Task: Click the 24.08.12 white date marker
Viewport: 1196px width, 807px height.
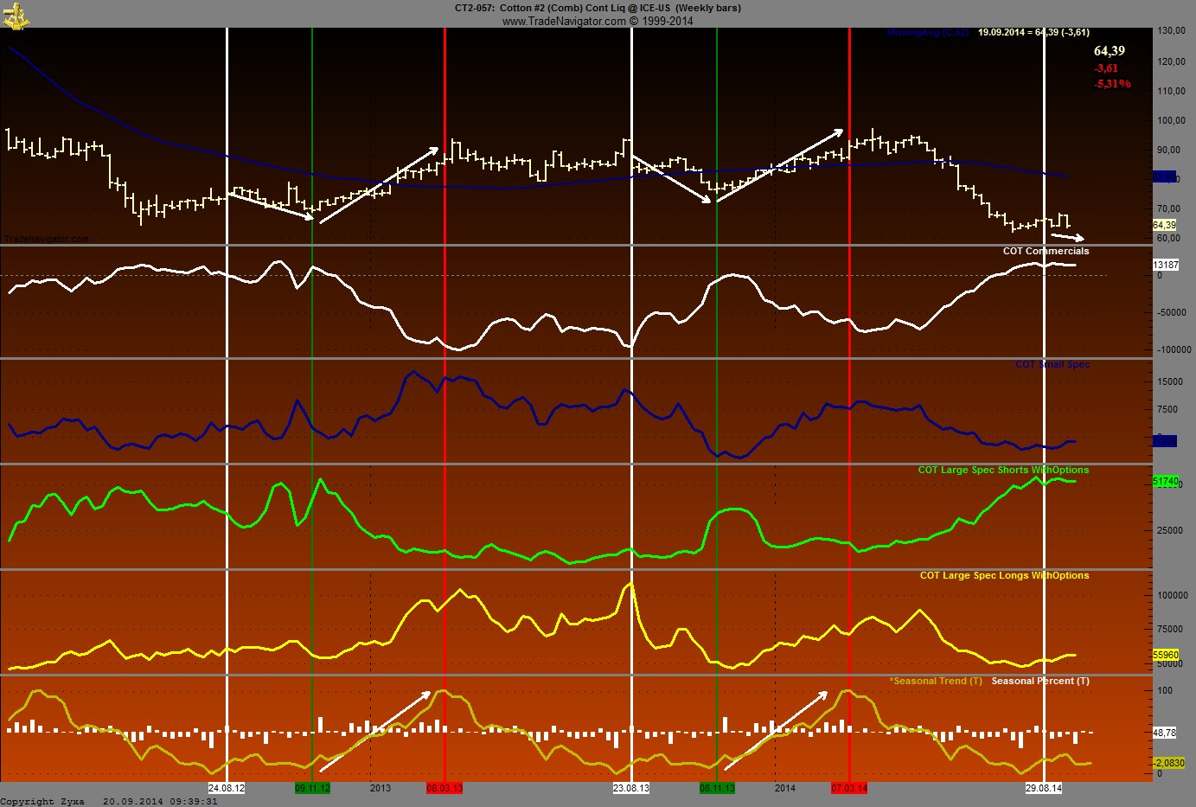Action: 227,788
